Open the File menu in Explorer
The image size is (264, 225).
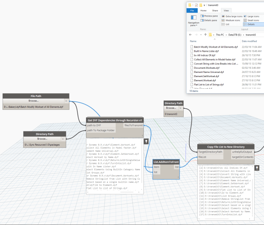192,11
